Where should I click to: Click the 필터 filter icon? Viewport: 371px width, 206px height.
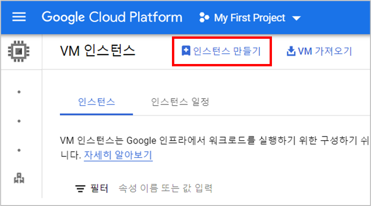(x=80, y=189)
